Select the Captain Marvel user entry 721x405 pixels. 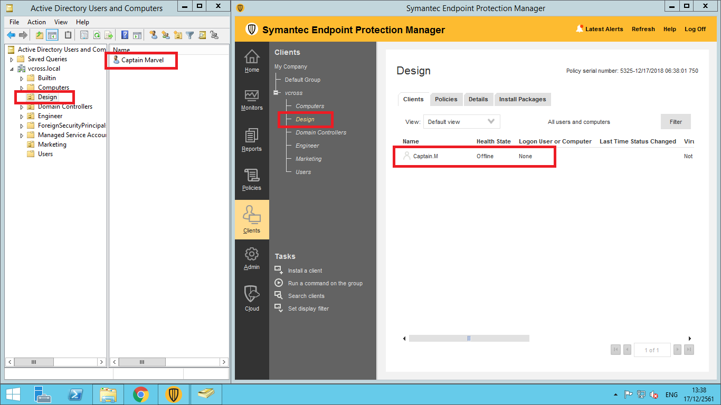coord(142,60)
